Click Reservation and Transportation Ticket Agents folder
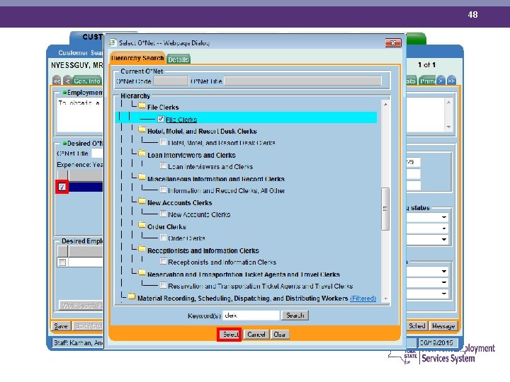510x382 pixels. [x=142, y=273]
